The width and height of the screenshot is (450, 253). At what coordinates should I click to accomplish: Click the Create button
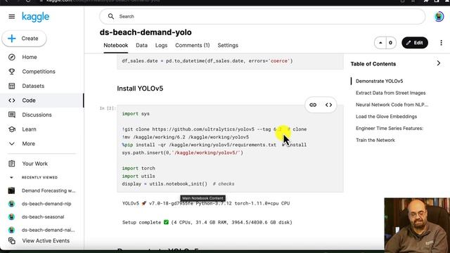(24, 39)
